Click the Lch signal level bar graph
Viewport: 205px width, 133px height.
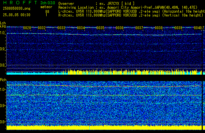tap(104, 72)
